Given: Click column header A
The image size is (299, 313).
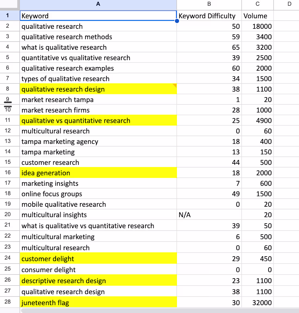Looking at the screenshot, I should (98, 4).
